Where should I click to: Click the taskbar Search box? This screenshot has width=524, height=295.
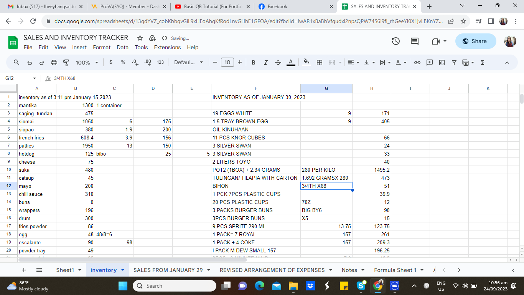pyautogui.click(x=175, y=286)
